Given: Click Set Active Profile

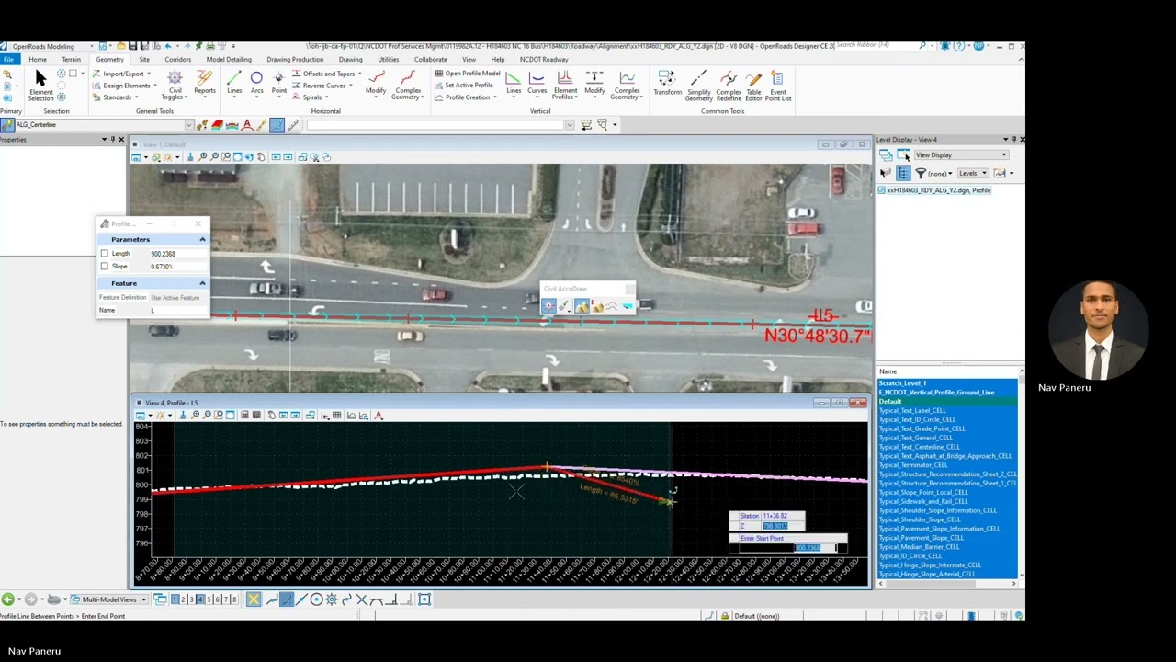Looking at the screenshot, I should tap(464, 86).
